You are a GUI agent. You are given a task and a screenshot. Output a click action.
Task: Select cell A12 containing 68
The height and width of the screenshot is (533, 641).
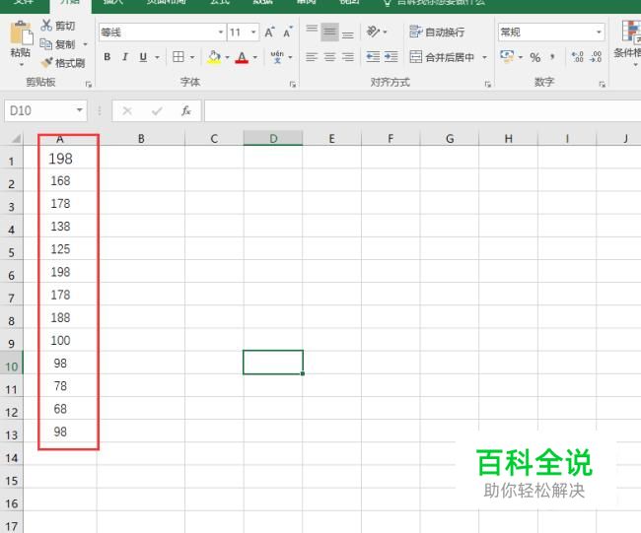(x=60, y=409)
